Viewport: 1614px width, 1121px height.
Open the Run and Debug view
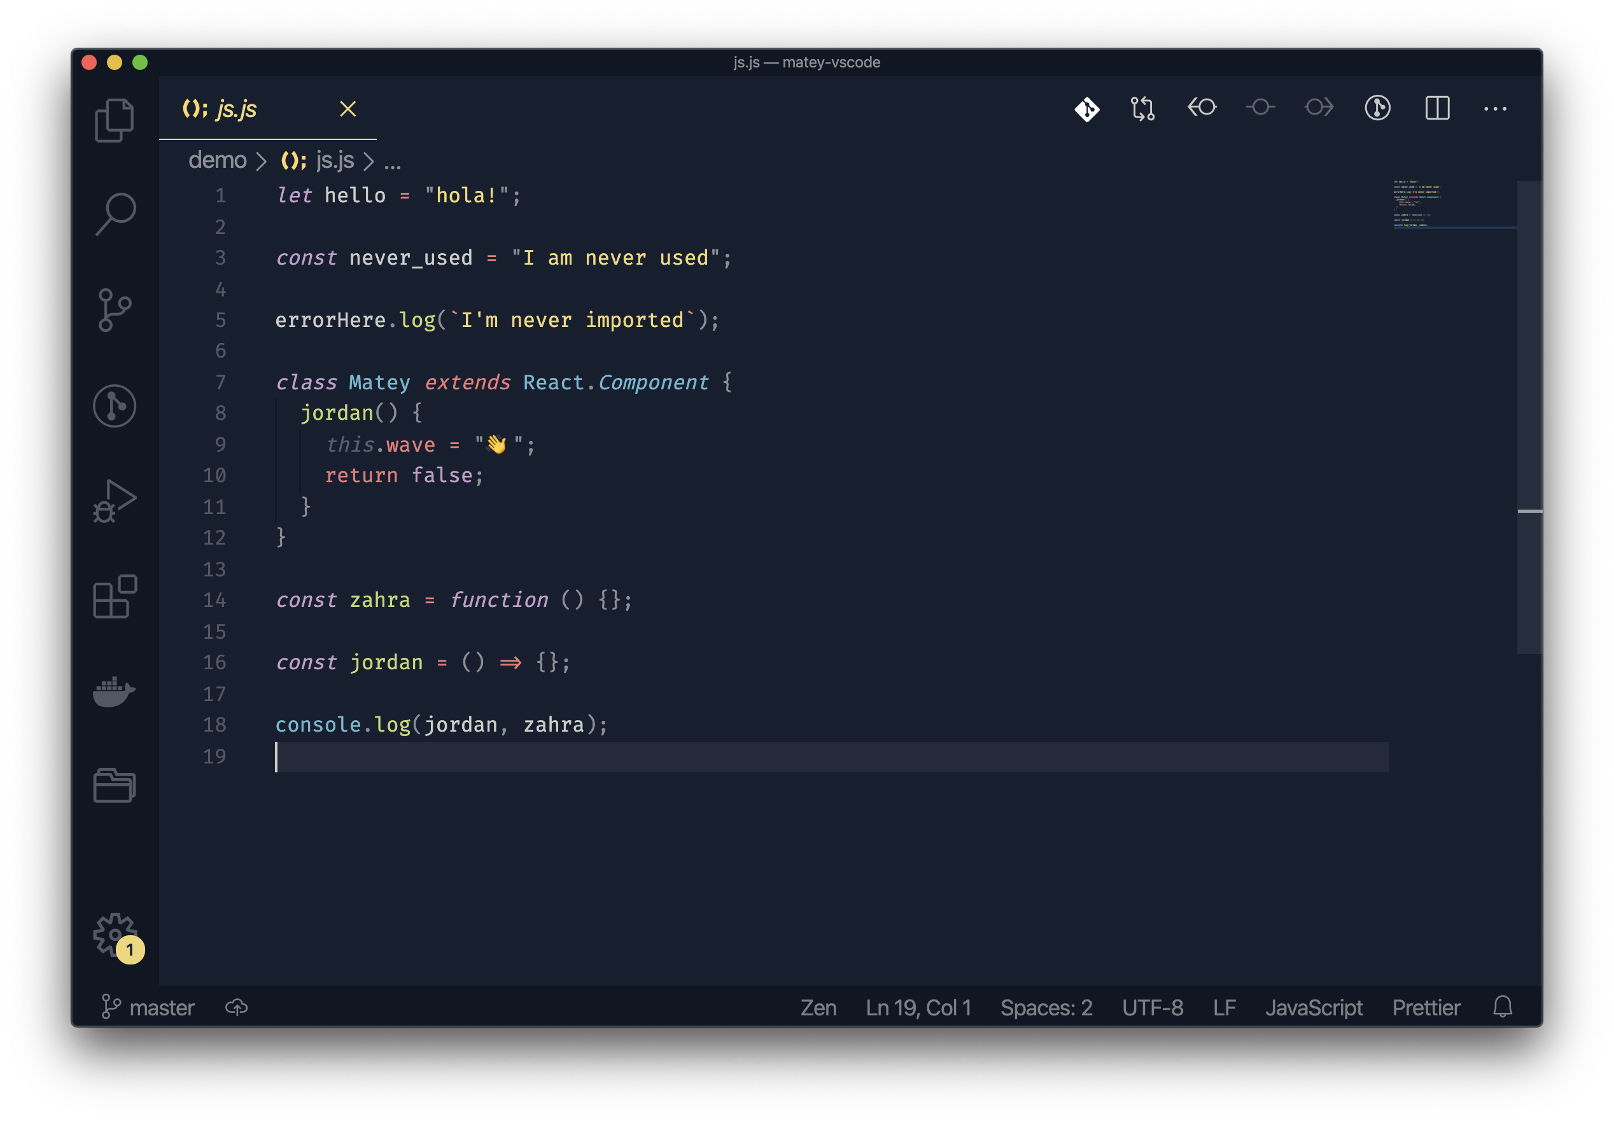coord(115,501)
